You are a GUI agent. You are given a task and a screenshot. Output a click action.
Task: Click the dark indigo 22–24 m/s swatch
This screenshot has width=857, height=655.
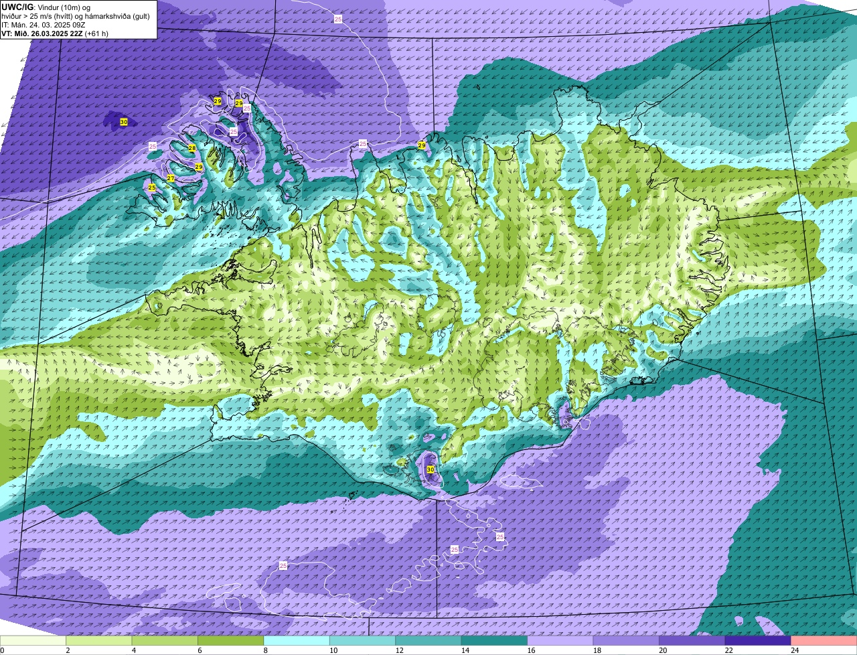[757, 640]
